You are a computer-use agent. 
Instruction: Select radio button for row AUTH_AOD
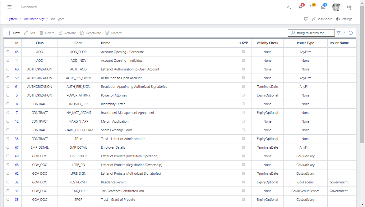8,69
